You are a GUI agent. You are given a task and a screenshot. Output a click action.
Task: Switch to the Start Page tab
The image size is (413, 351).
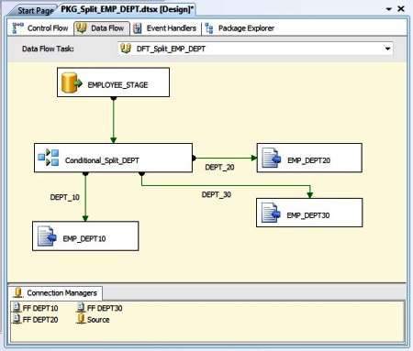(34, 10)
